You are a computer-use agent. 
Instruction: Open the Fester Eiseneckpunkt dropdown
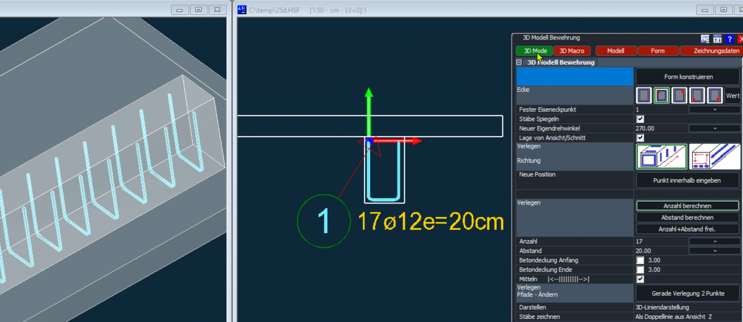tap(714, 110)
